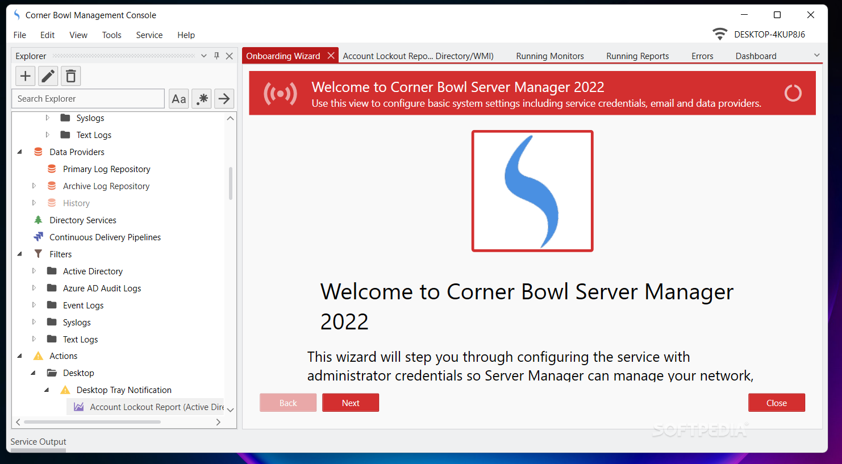This screenshot has width=842, height=464.
Task: Open the File menu
Action: pos(20,35)
